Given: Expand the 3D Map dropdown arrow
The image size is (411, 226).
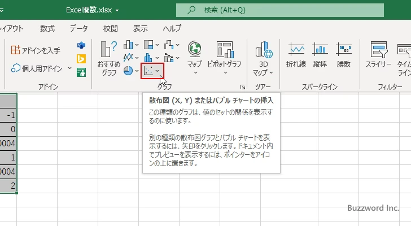Looking at the screenshot, I should pyautogui.click(x=272, y=72).
